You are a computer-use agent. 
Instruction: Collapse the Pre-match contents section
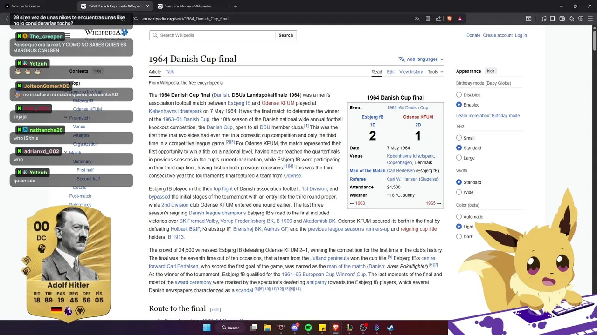[x=66, y=118]
